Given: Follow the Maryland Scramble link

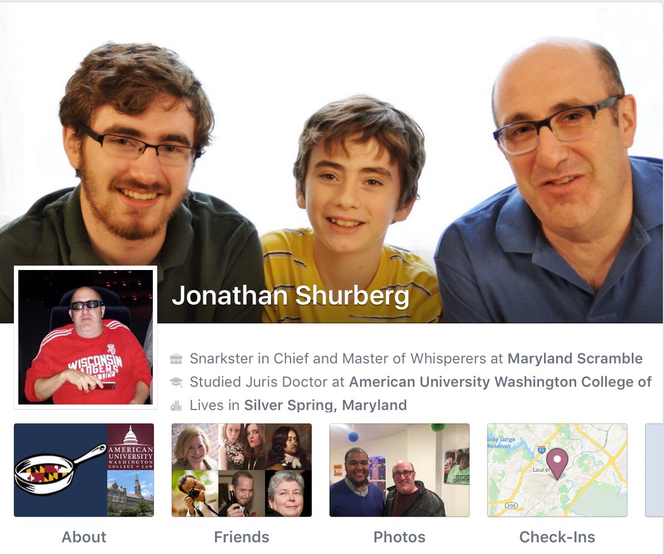Looking at the screenshot, I should pyautogui.click(x=575, y=359).
